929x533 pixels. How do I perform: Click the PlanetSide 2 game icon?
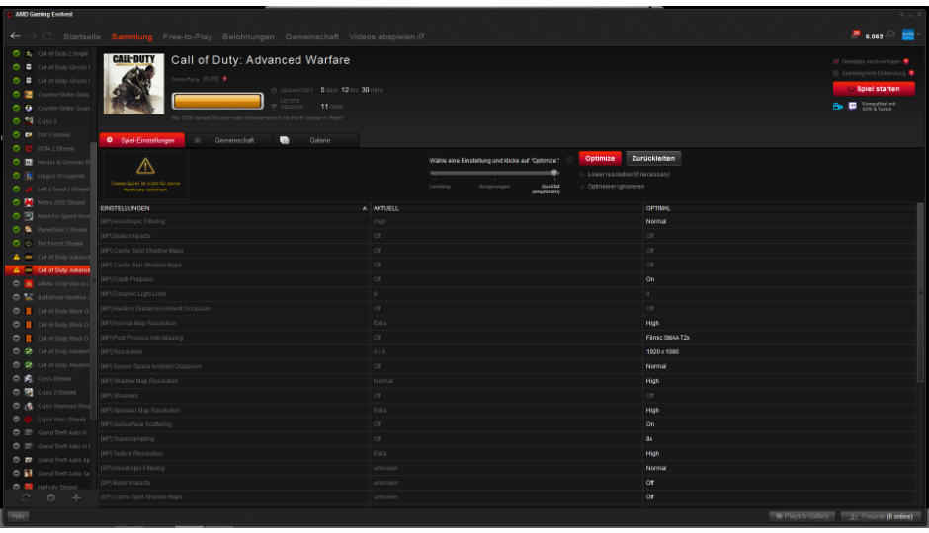(29, 230)
